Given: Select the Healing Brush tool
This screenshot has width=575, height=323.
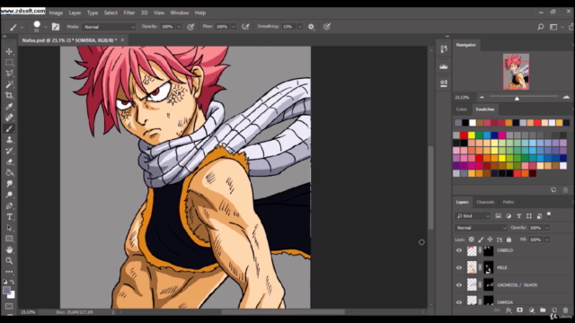Looking at the screenshot, I should click(9, 118).
